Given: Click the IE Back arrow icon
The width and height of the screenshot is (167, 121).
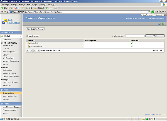Looking at the screenshot, I should [x=2, y=8].
